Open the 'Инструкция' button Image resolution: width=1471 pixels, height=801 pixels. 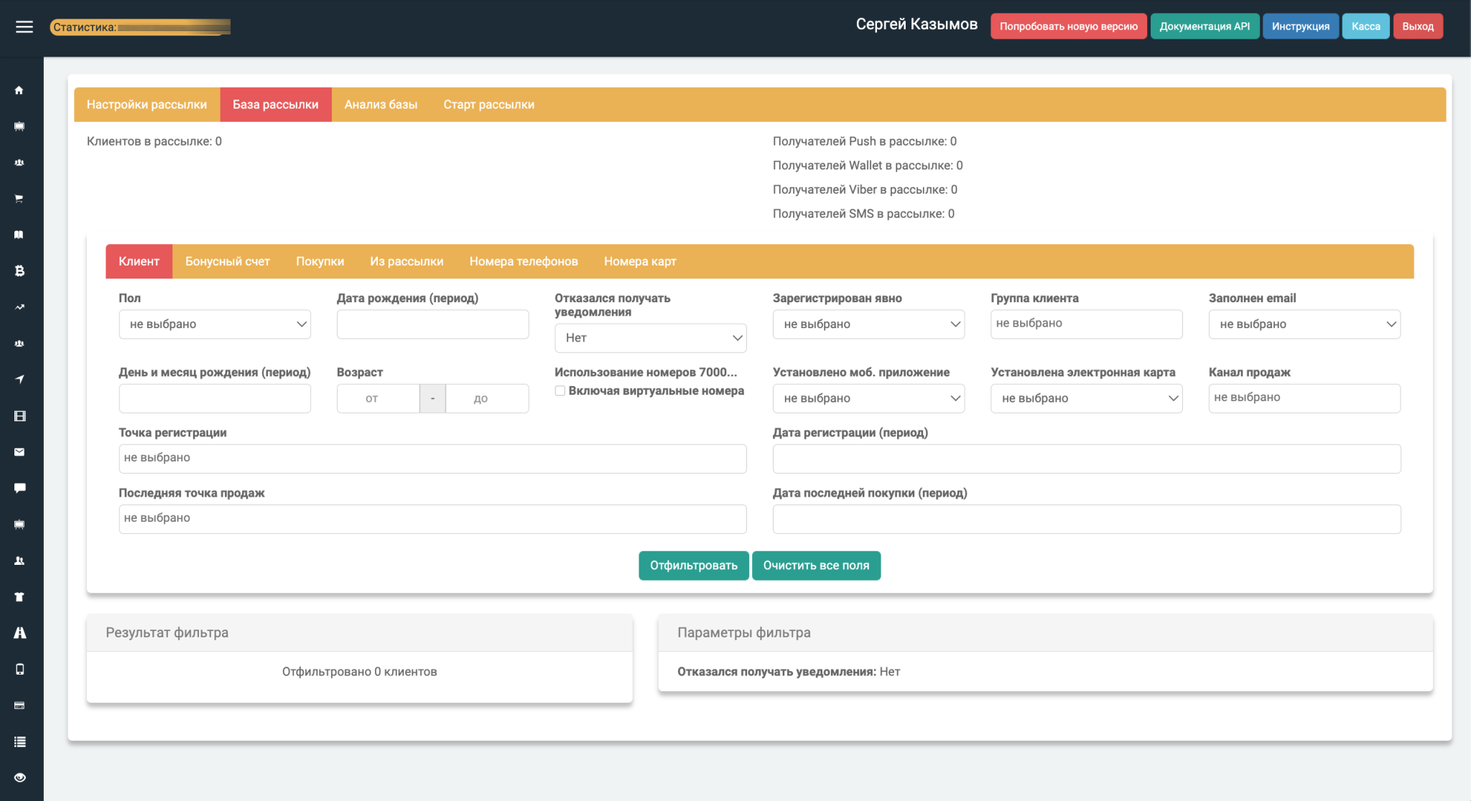click(1301, 27)
